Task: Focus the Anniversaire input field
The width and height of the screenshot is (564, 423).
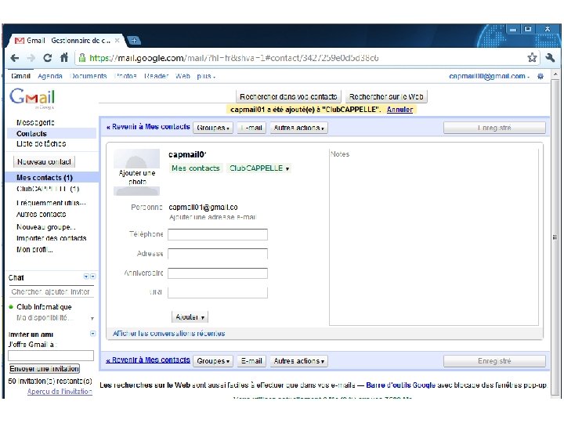Action: point(218,273)
